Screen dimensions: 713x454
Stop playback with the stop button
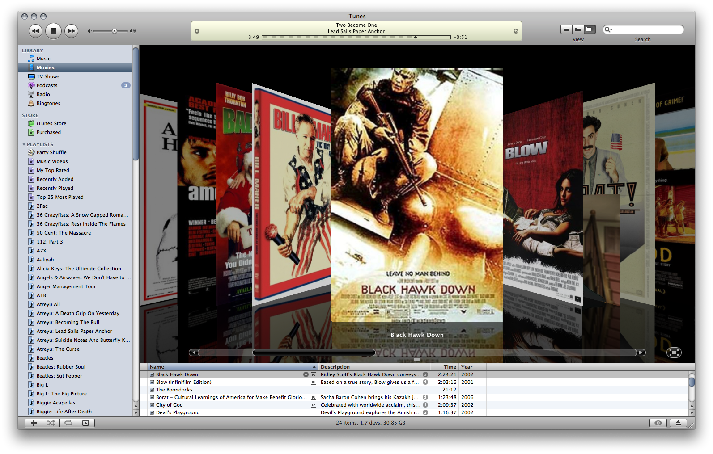pos(53,31)
